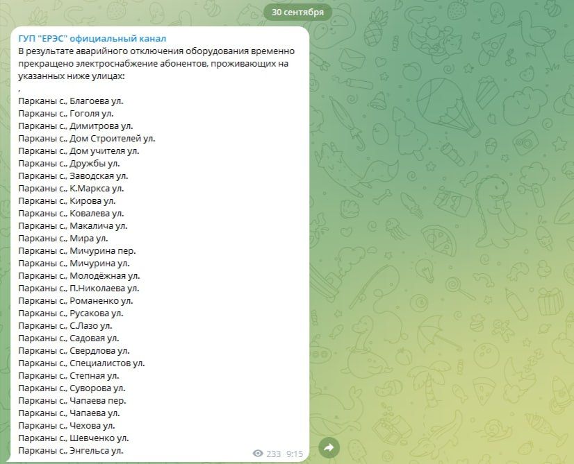The width and height of the screenshot is (574, 464).
Task: Click the "Мичурина пер." line
Action: tap(76, 251)
